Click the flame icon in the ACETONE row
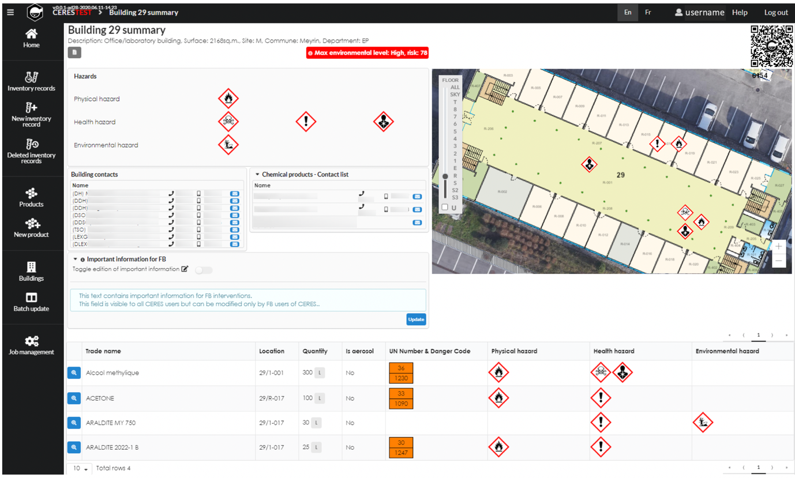This screenshot has width=795, height=478. tap(498, 398)
